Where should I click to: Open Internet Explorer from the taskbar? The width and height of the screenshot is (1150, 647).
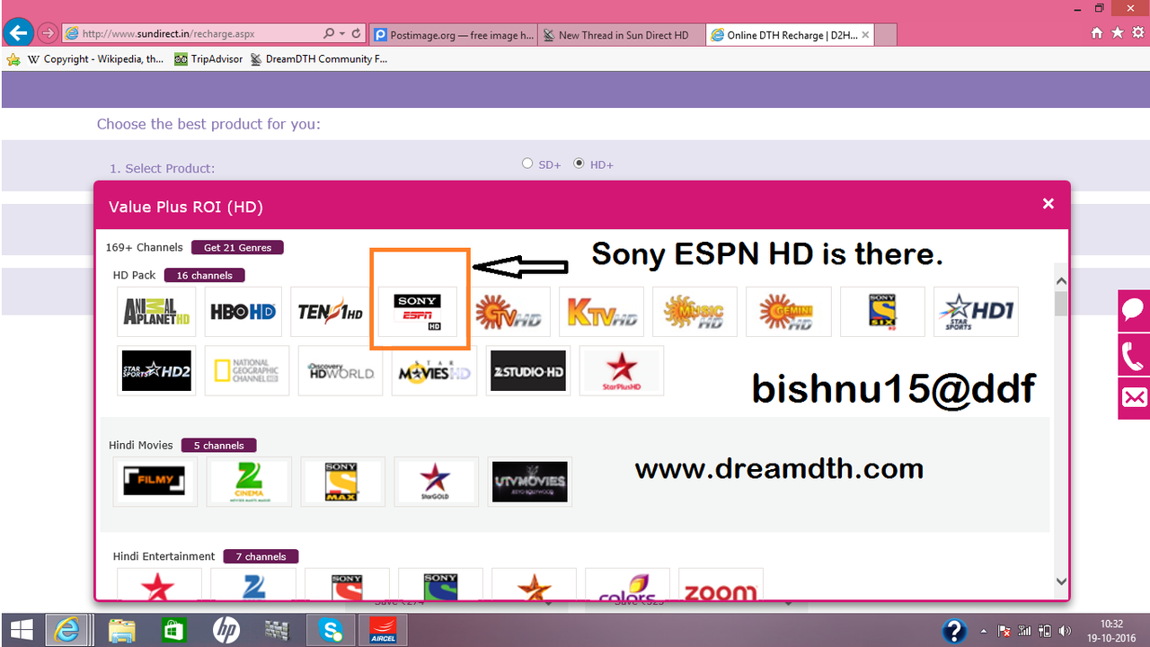tap(67, 630)
